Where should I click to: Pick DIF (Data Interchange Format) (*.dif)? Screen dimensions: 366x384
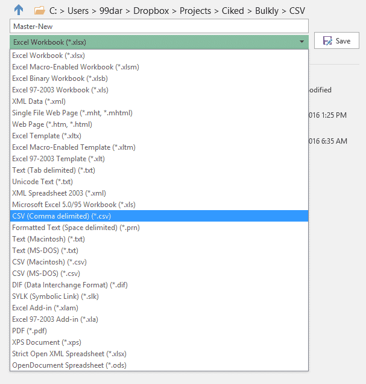(159, 285)
